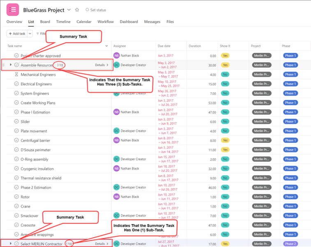Select the D'Souza perimeter task name
311x247 pixels.
coord(36,150)
